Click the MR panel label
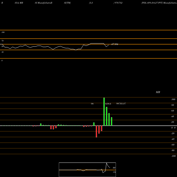 158,92
